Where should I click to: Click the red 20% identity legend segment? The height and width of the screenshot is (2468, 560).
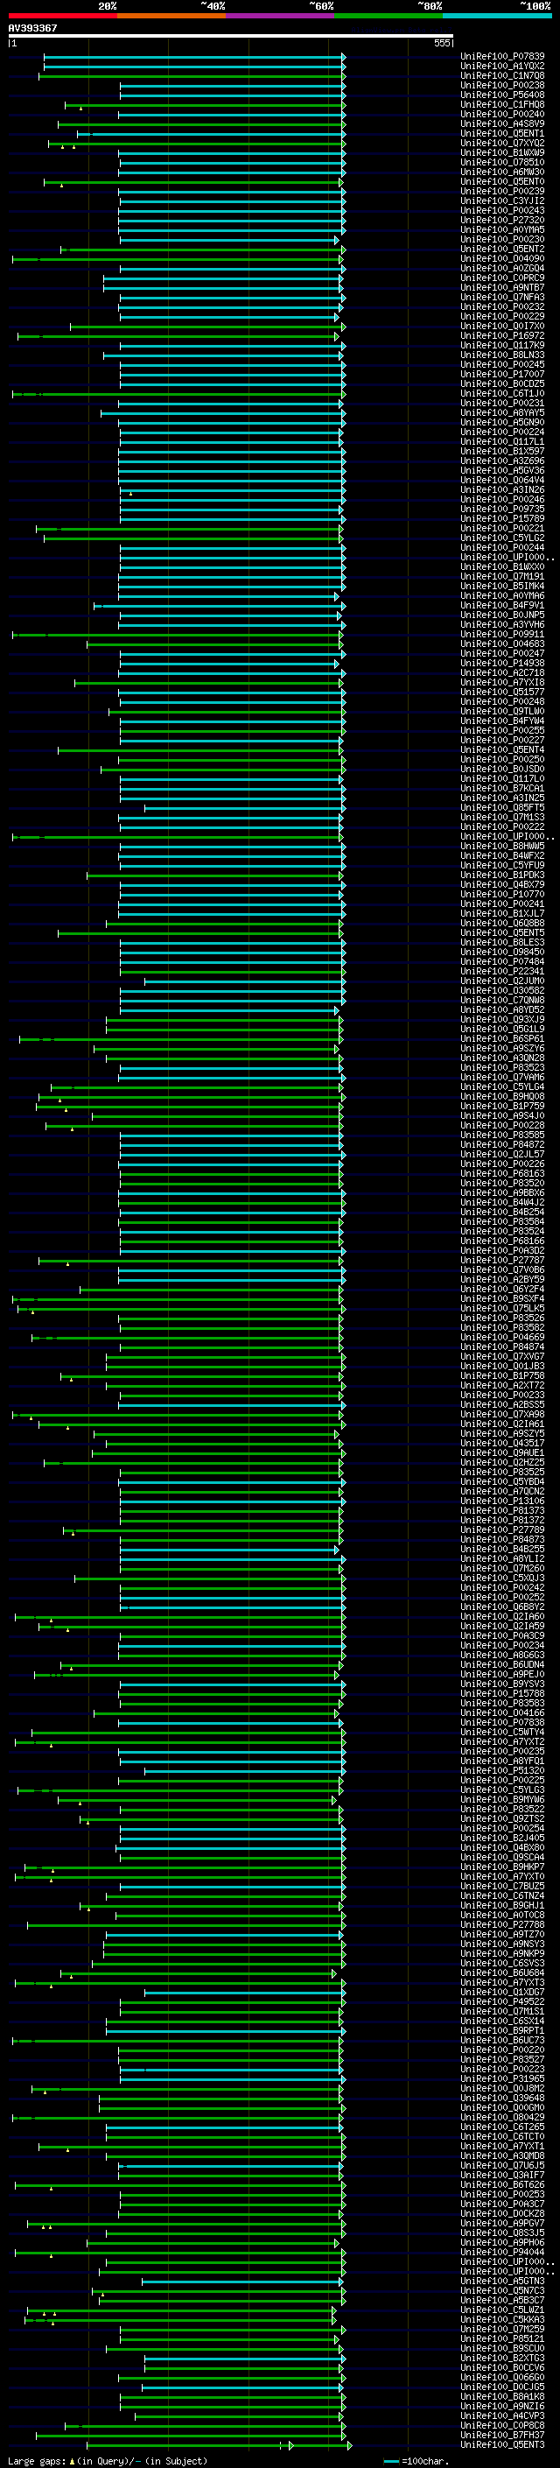(x=62, y=16)
